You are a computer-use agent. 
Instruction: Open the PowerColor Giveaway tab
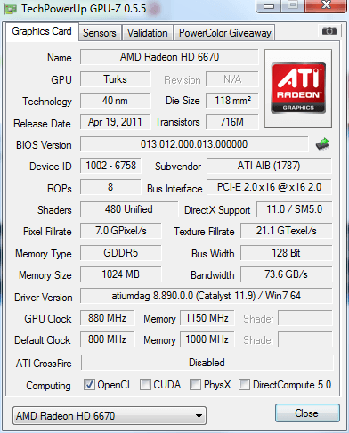point(225,33)
